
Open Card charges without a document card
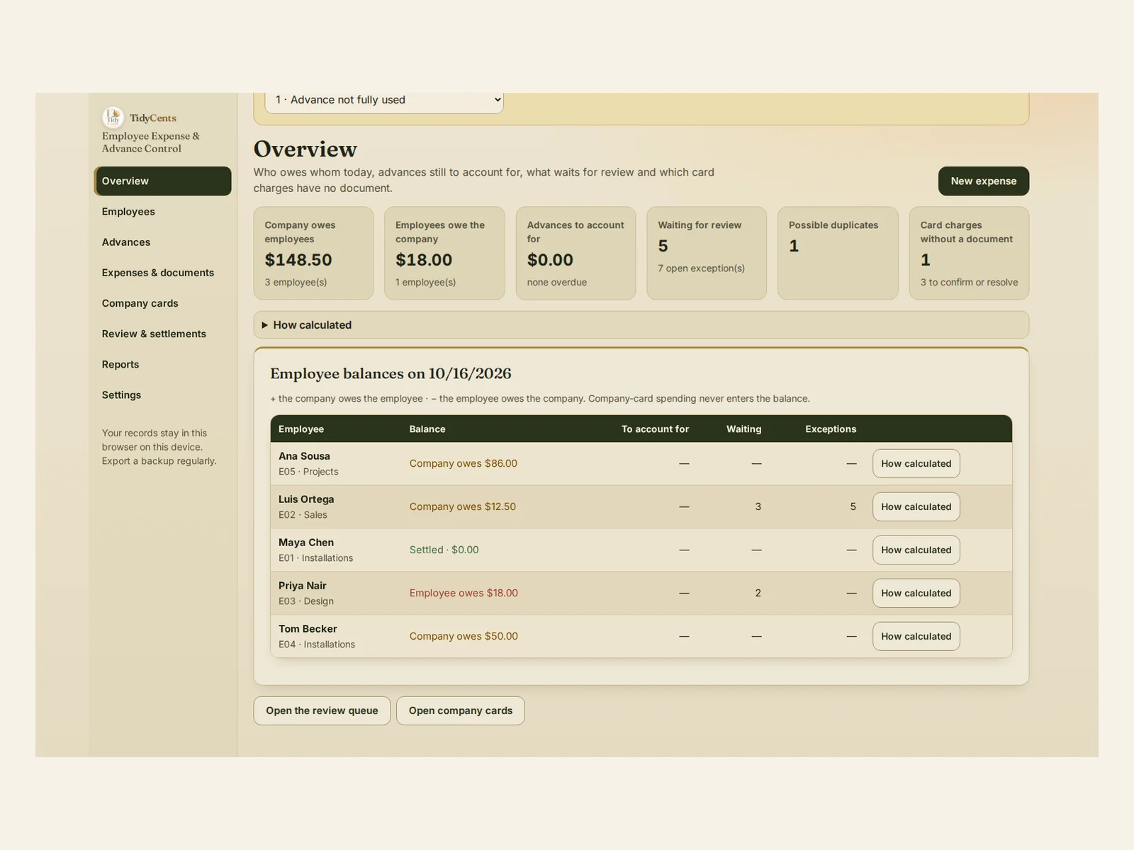click(x=969, y=254)
